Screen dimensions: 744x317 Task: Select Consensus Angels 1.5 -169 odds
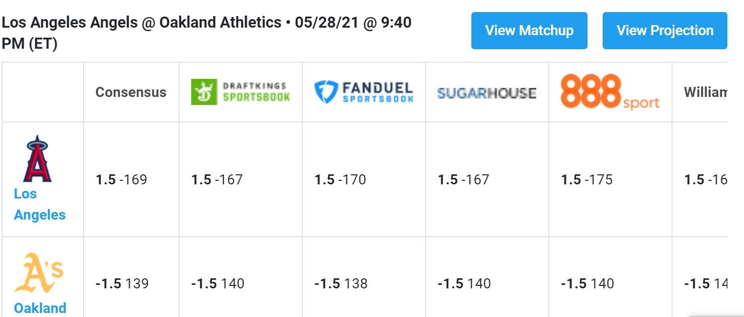(x=121, y=180)
